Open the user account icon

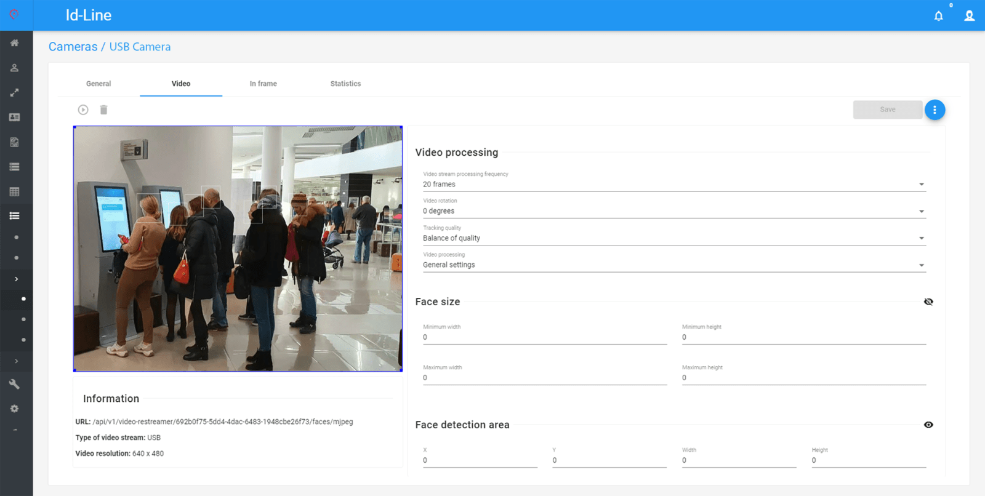coord(969,16)
